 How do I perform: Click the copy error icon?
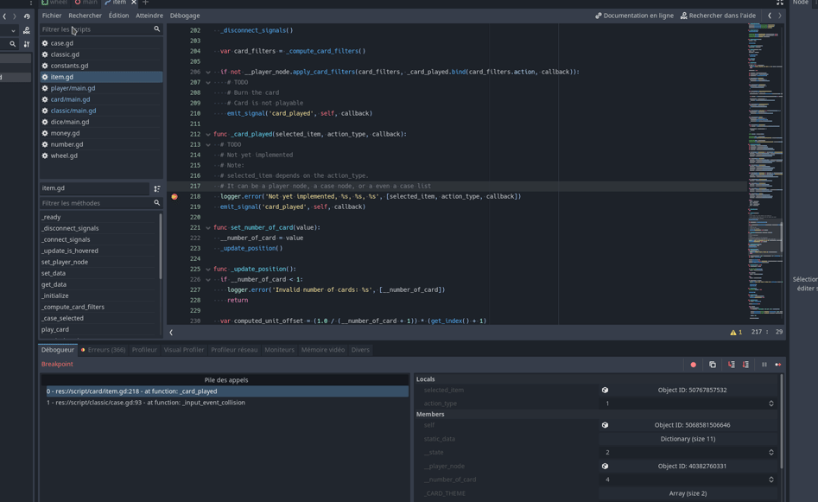coord(713,365)
